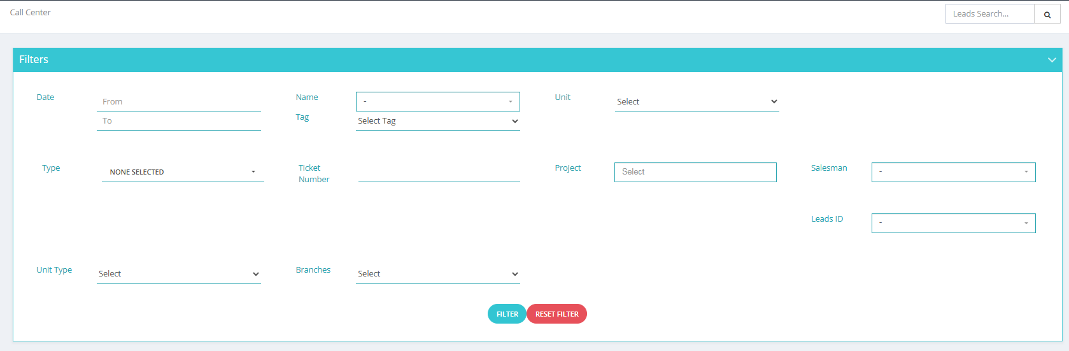Open the Leads ID dropdown
Viewport: 1069px width, 351px height.
click(953, 223)
